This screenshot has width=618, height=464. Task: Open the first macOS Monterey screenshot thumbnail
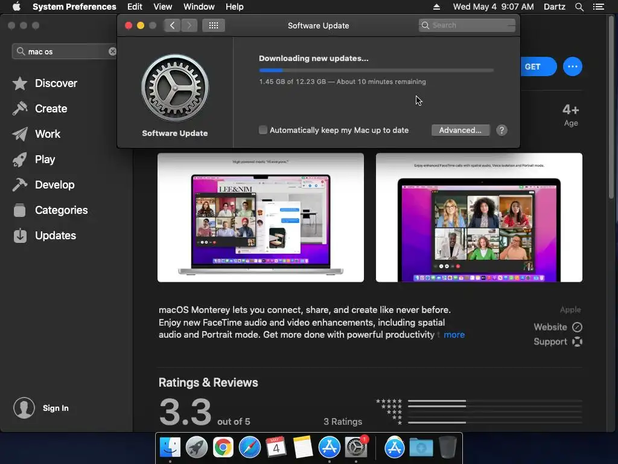click(261, 217)
